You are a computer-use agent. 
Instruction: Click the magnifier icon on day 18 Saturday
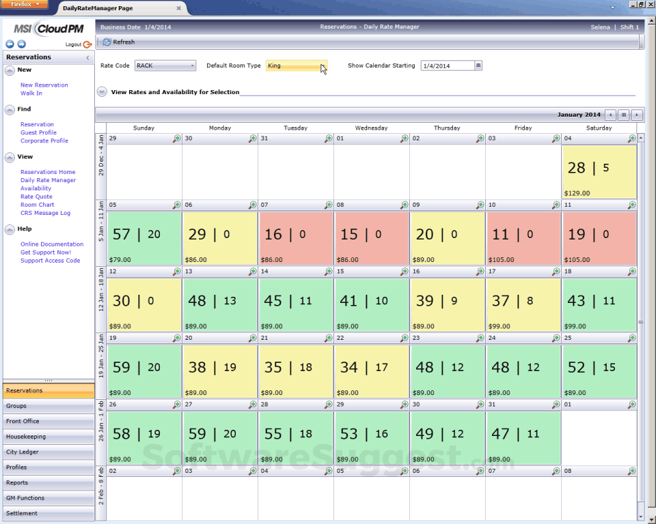[631, 271]
